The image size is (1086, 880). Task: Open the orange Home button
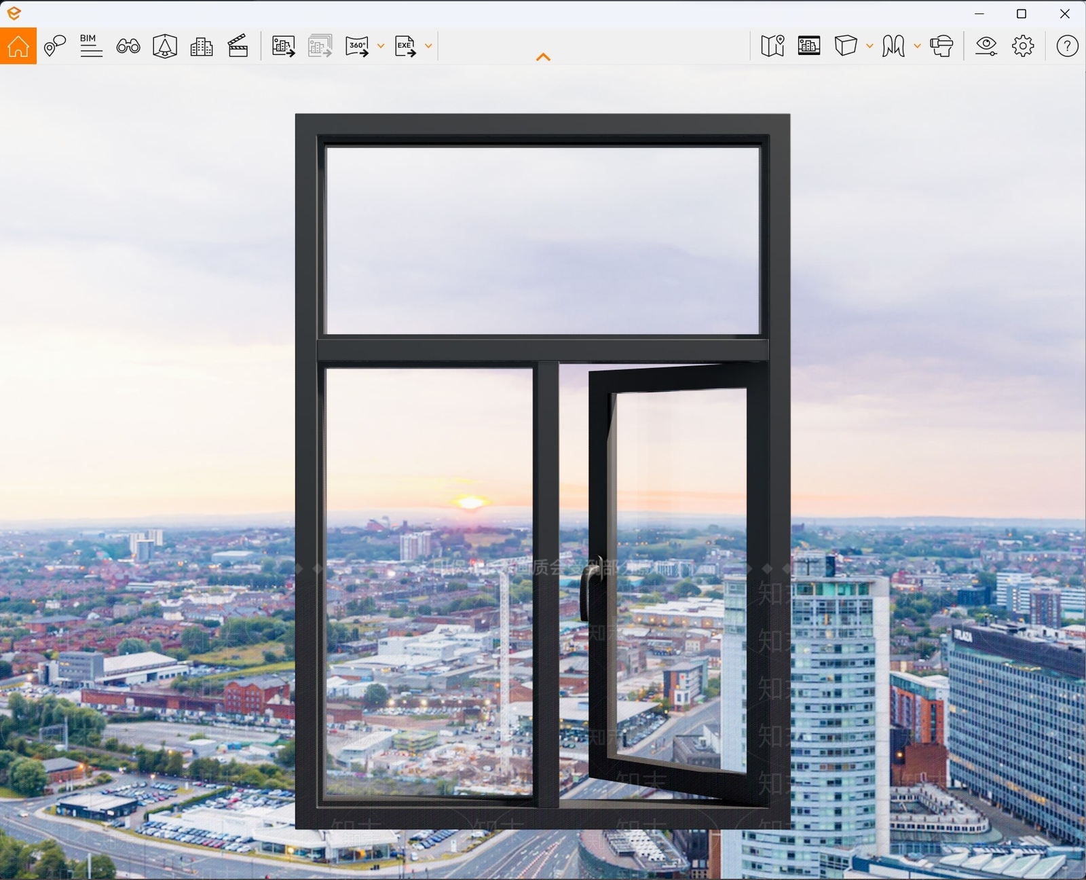(x=18, y=46)
